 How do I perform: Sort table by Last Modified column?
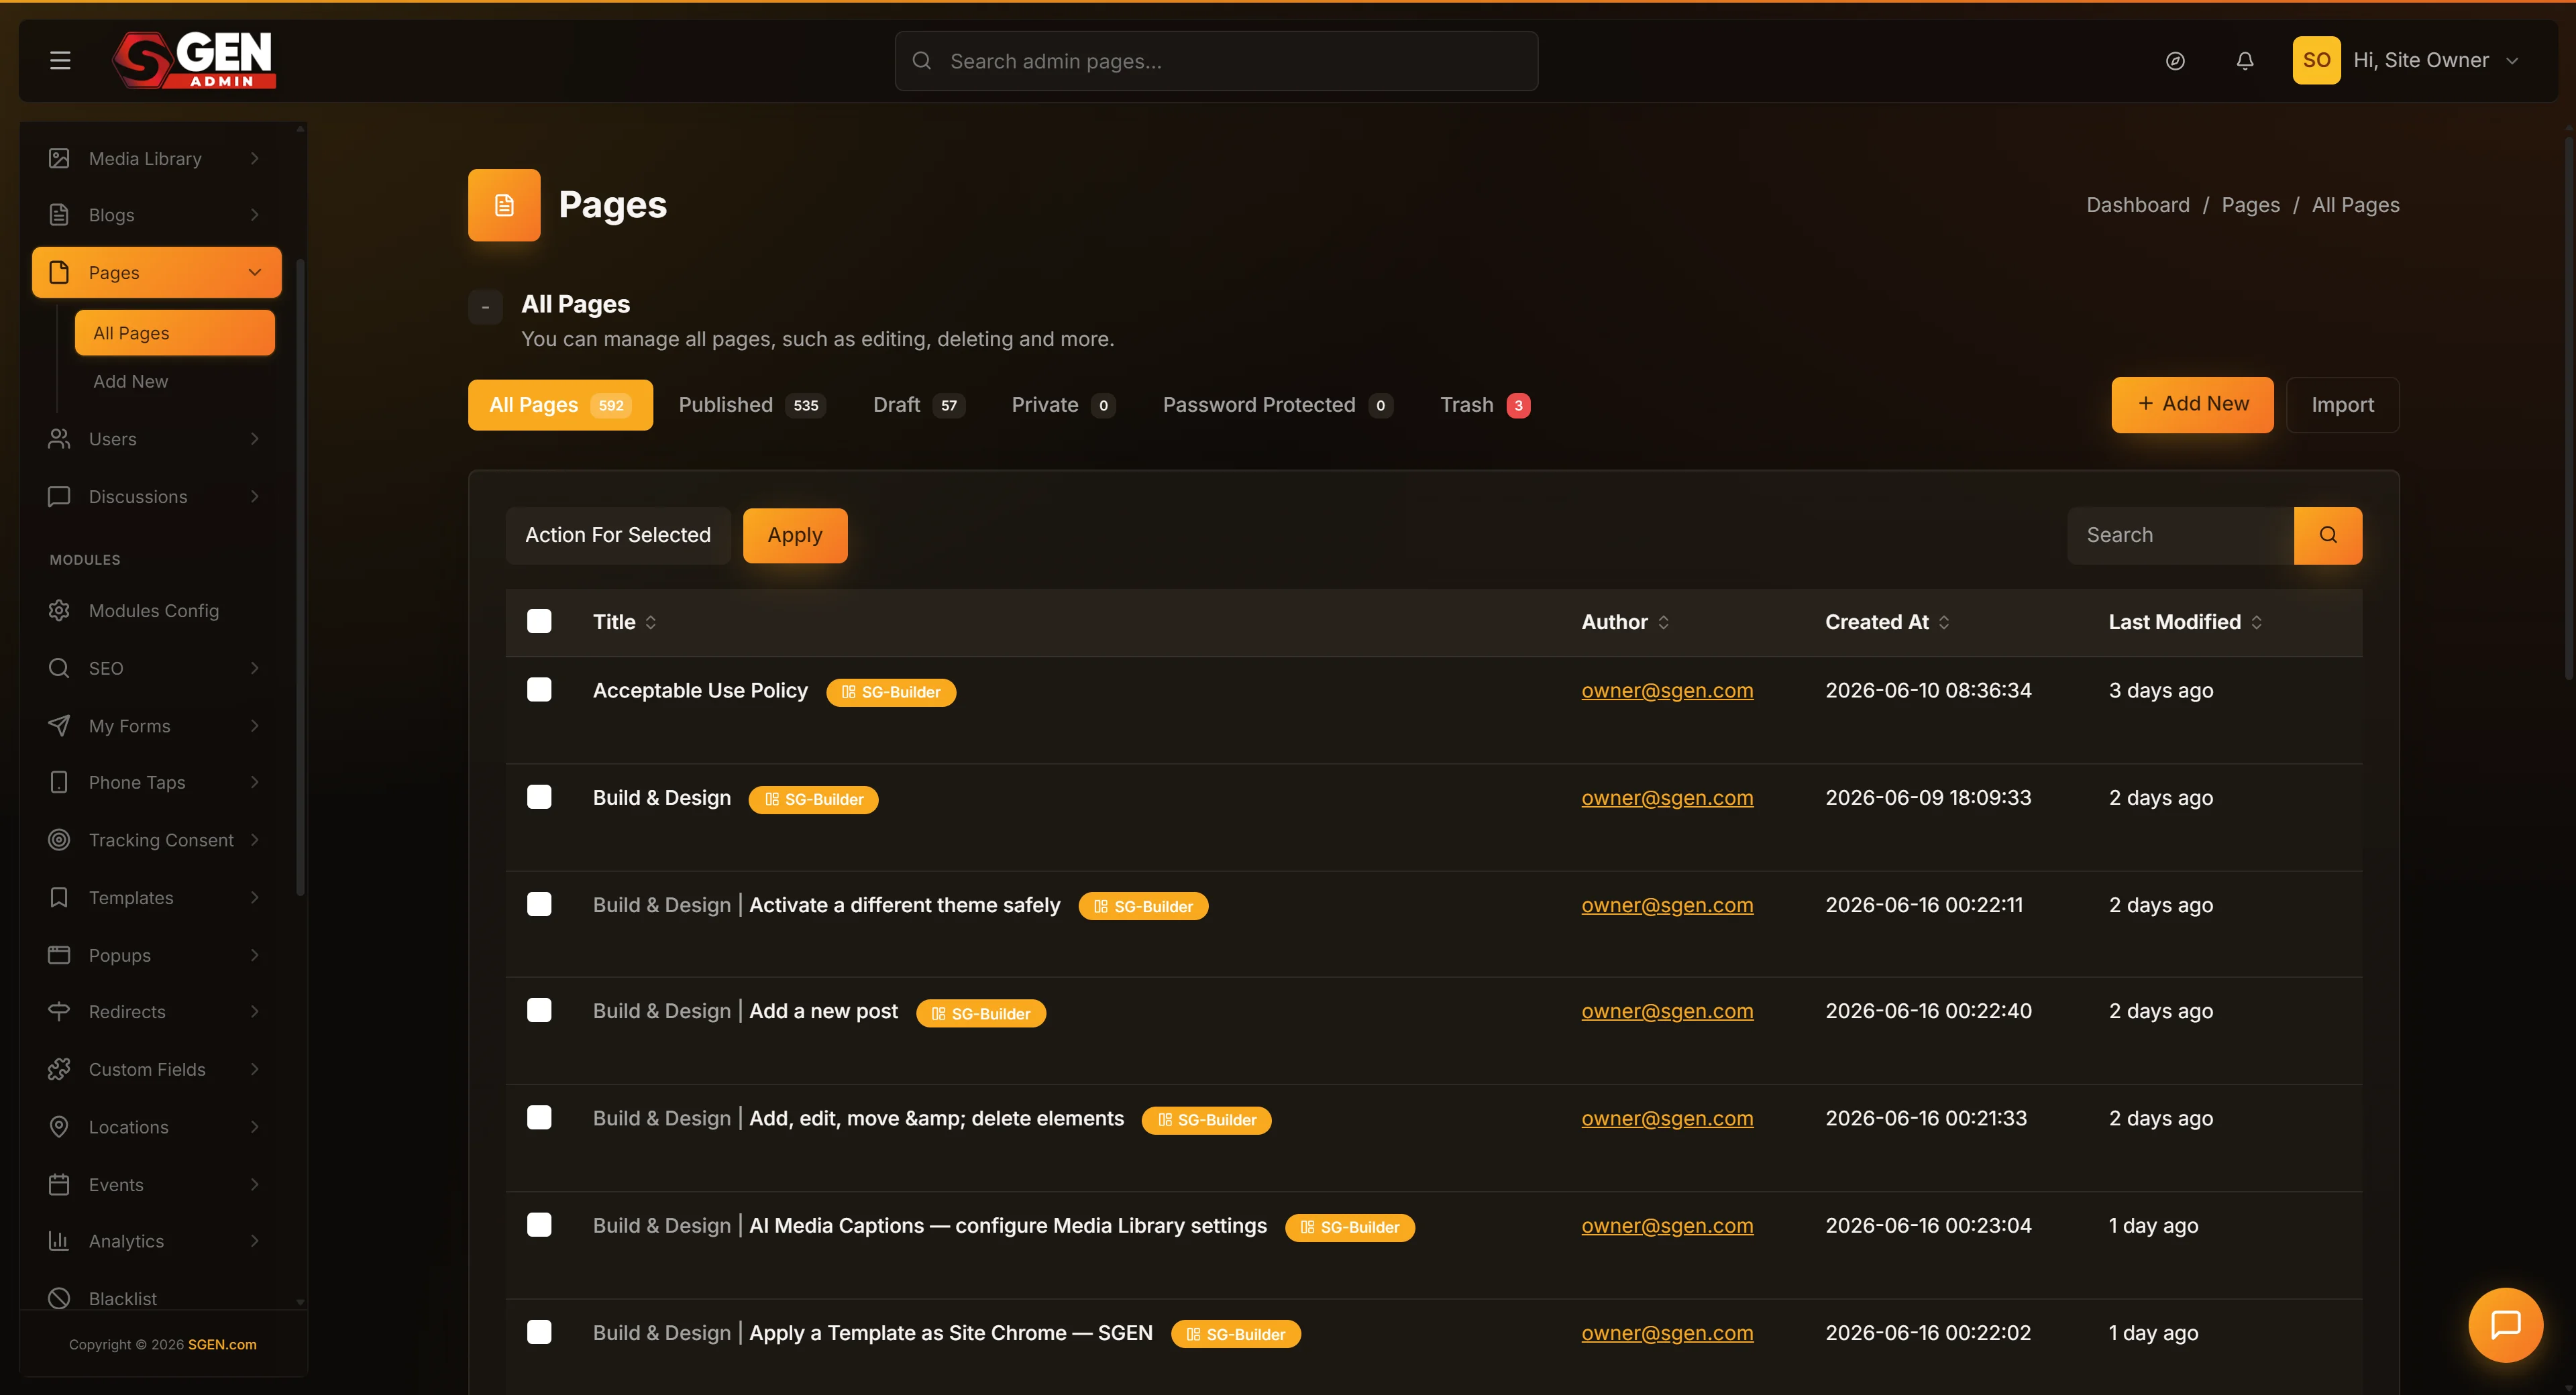(x=2185, y=622)
